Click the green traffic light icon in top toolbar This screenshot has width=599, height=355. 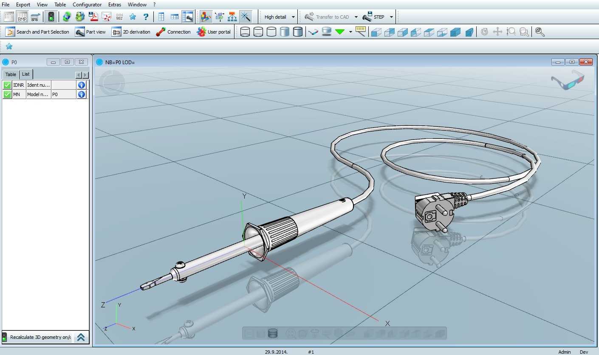51,17
